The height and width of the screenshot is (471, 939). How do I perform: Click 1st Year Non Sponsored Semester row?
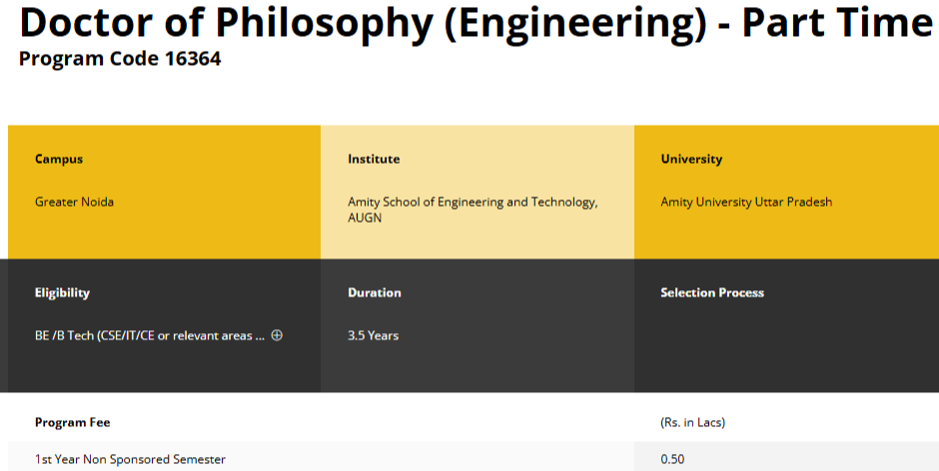(x=130, y=459)
